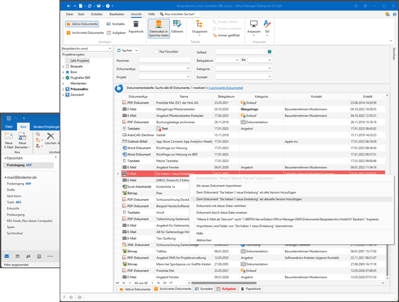Viewport: 399px width, 302px height.
Task: Click Neue E-Mail in Outlook
Action: (x=9, y=140)
